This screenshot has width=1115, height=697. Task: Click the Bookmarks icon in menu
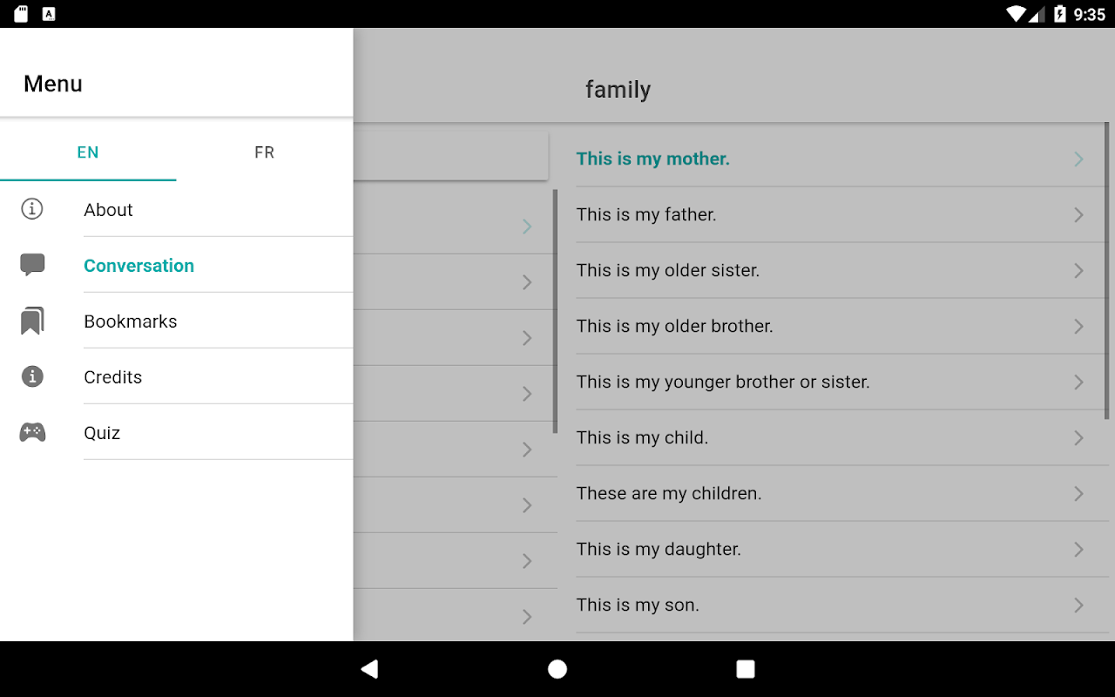pyautogui.click(x=32, y=321)
